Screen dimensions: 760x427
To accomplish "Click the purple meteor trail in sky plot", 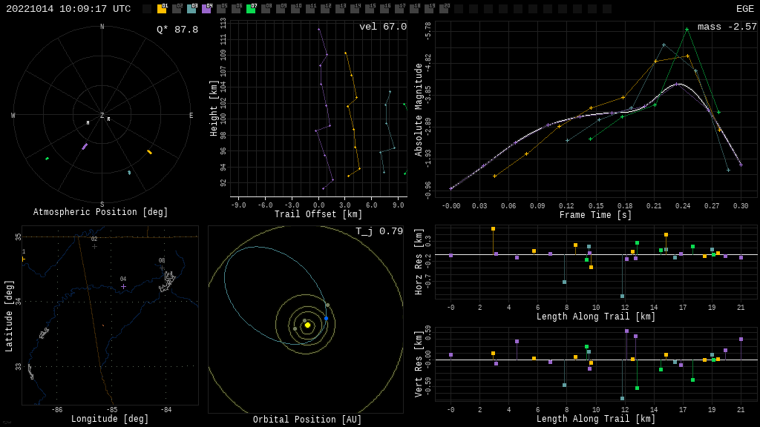I will (x=85, y=147).
